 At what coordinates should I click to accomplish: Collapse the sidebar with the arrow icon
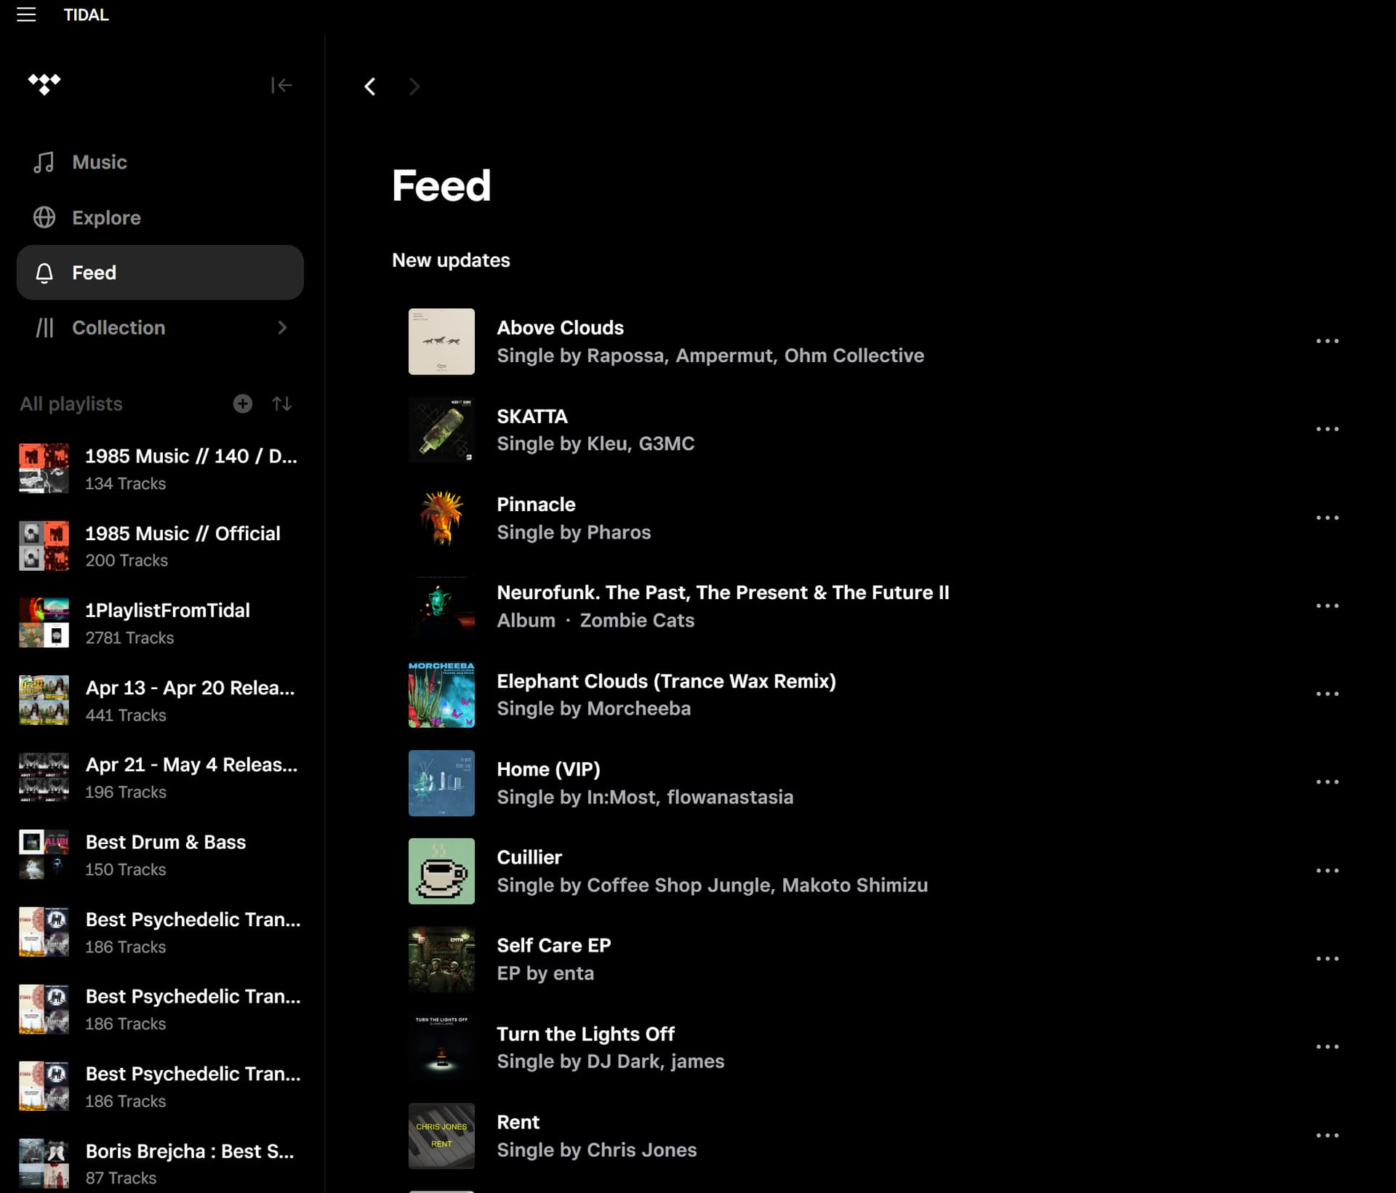[281, 86]
